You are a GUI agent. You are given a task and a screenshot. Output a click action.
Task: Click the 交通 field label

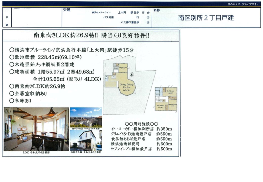pos(66,10)
